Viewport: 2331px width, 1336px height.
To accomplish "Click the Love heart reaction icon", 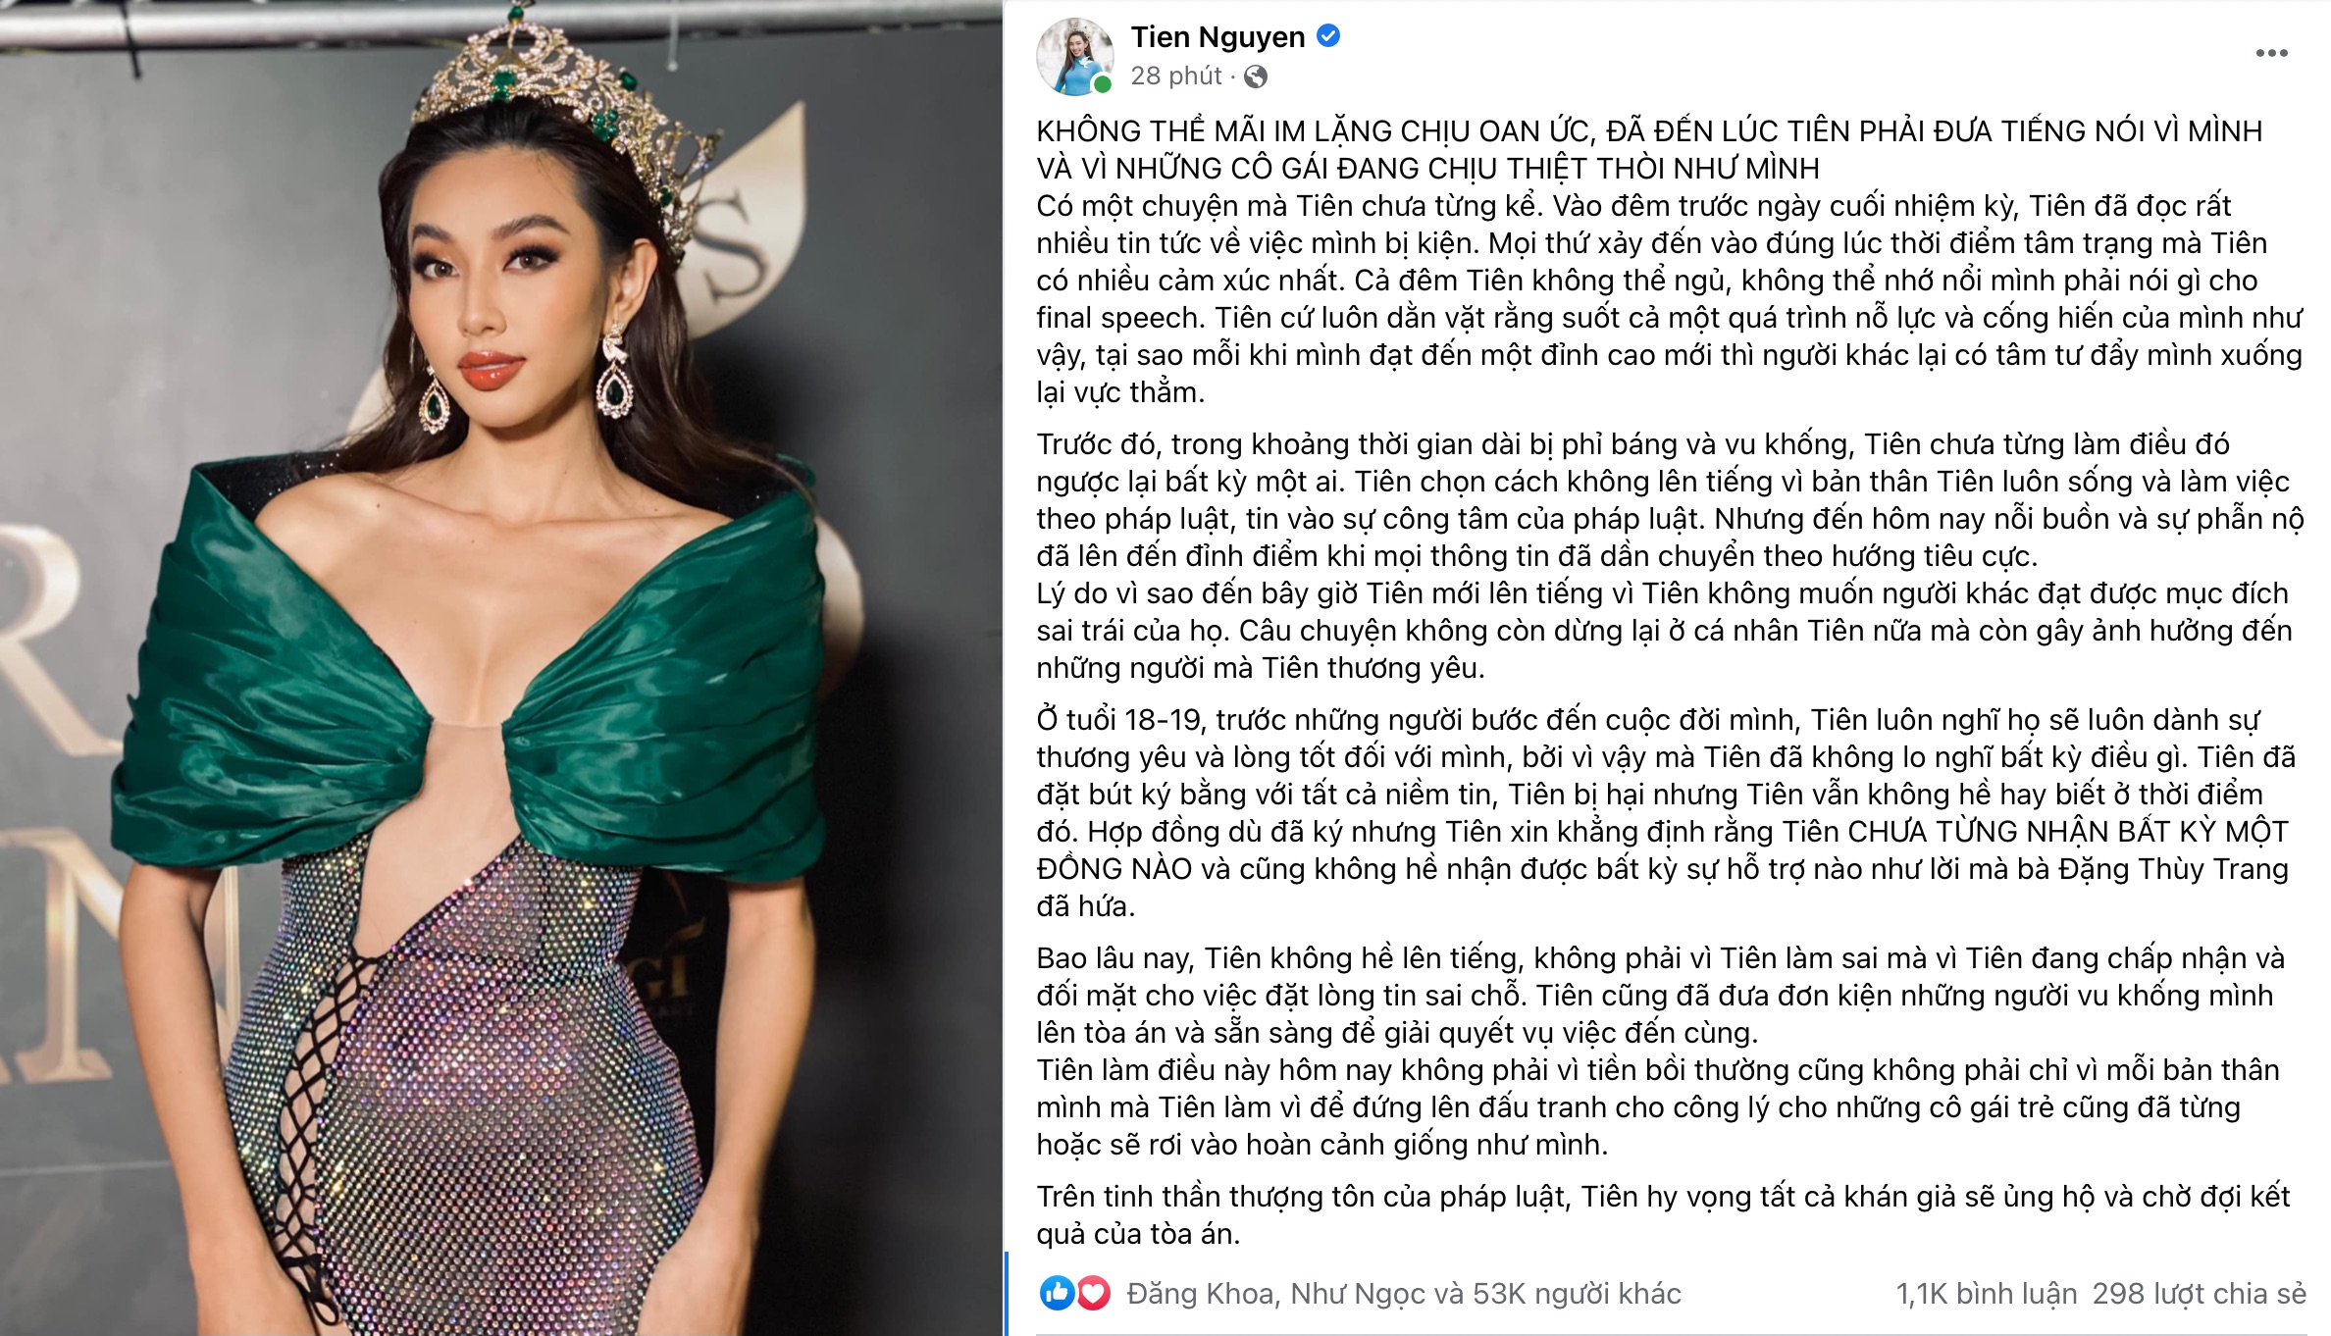I will pos(1093,1293).
